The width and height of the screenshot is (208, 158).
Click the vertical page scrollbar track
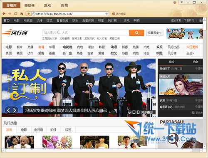[204, 83]
